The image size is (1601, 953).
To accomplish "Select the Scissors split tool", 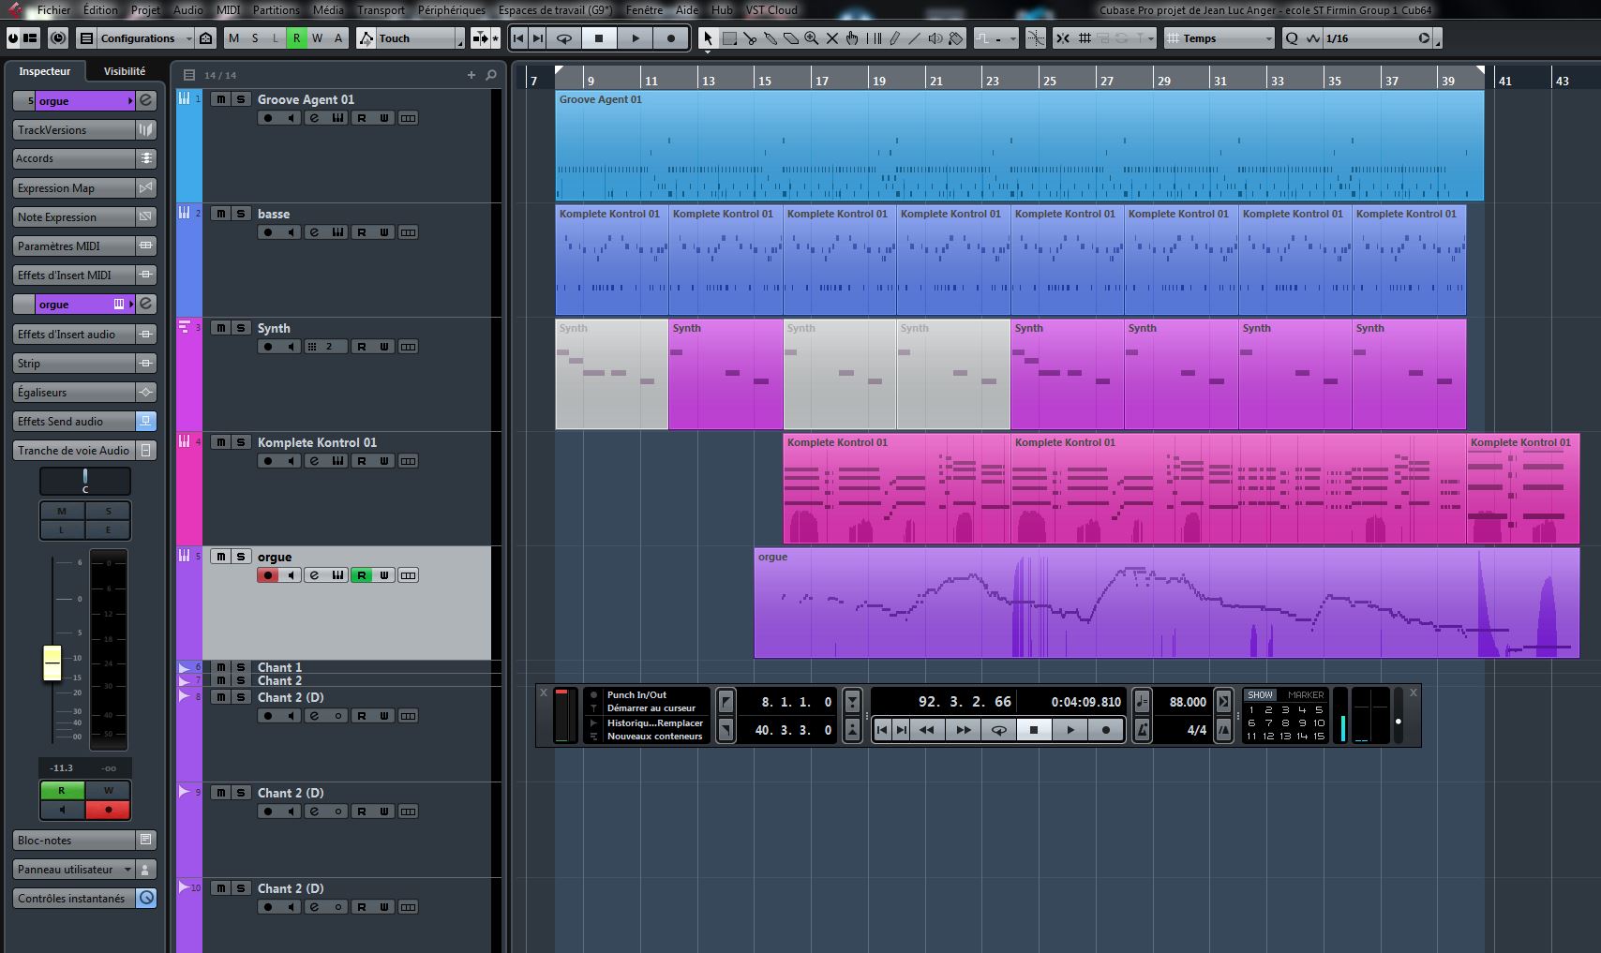I will point(750,38).
